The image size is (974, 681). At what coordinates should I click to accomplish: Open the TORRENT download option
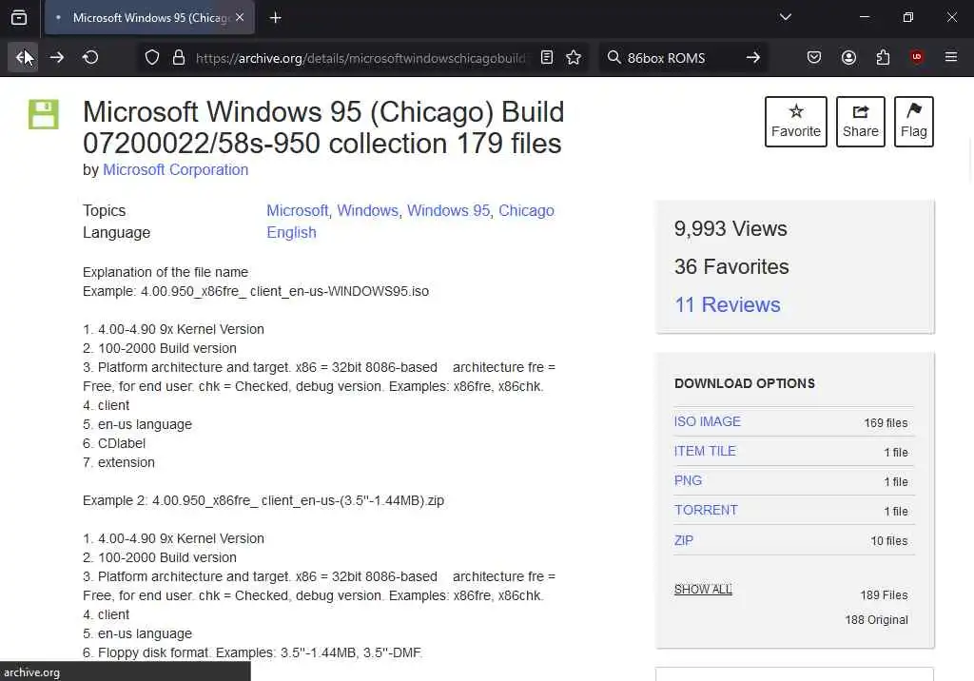(x=707, y=510)
